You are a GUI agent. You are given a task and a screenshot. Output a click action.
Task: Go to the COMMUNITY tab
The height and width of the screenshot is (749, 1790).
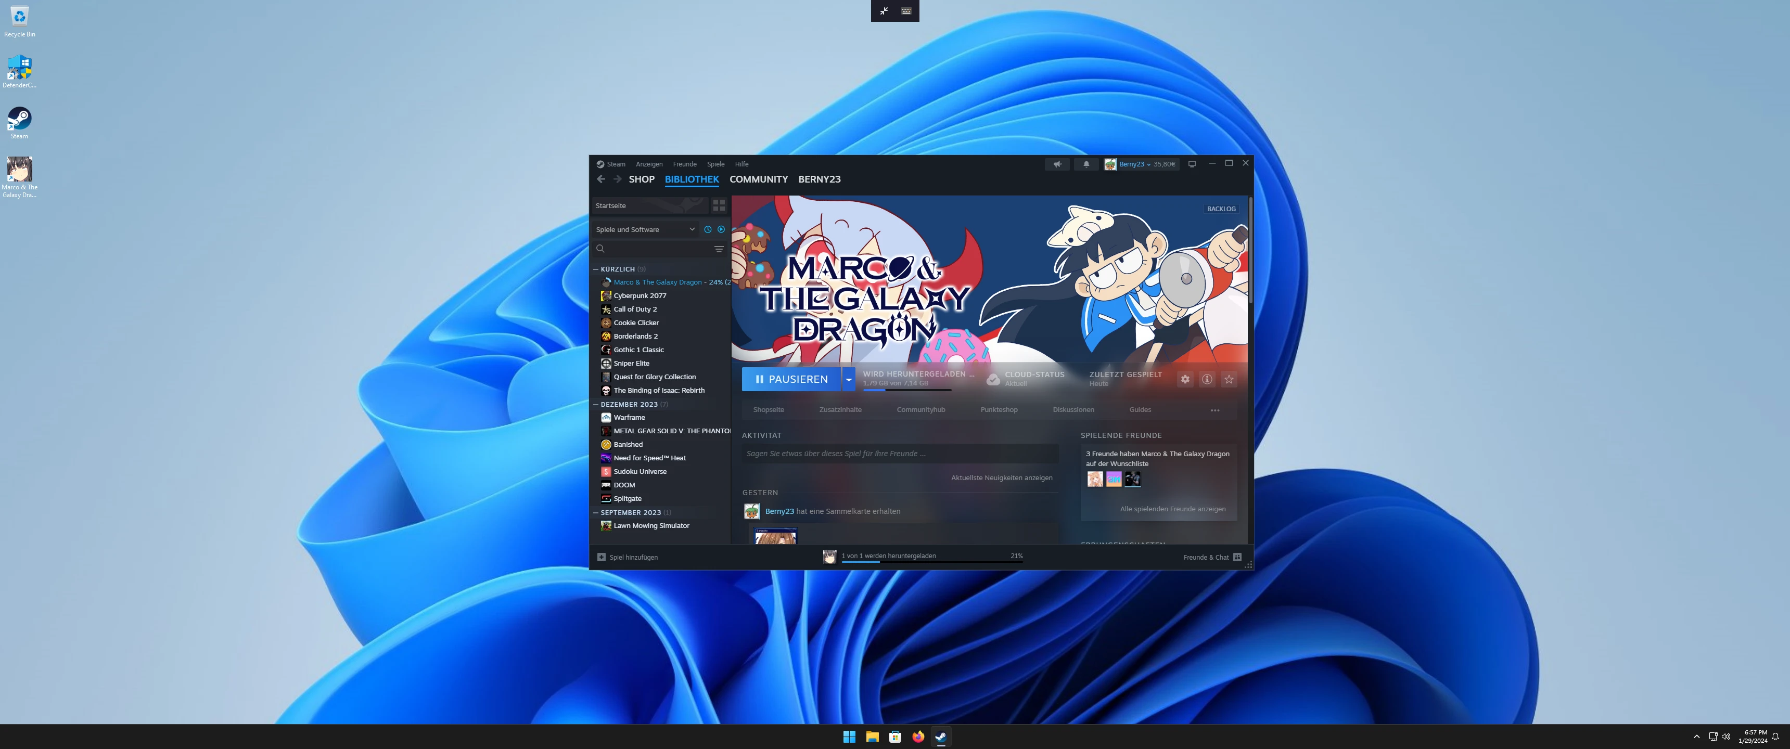point(758,179)
